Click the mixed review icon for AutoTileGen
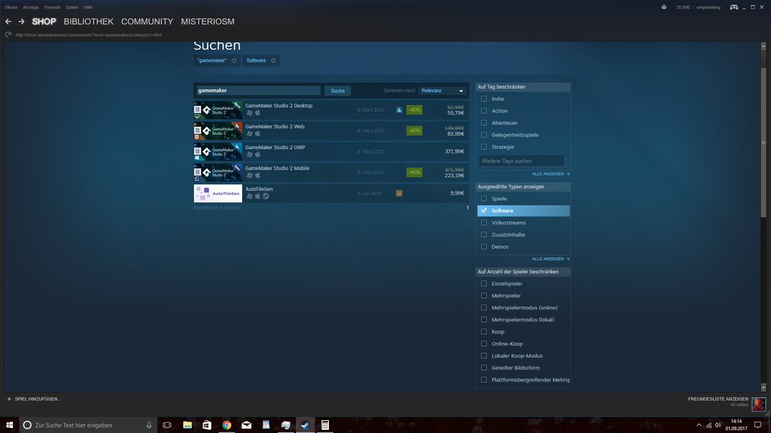The height and width of the screenshot is (433, 771). (x=399, y=193)
